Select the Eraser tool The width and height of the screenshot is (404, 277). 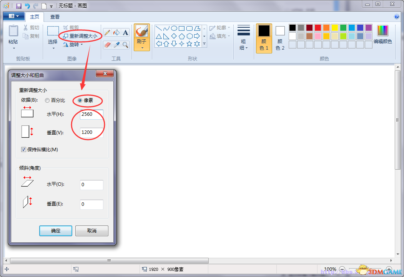(x=108, y=45)
